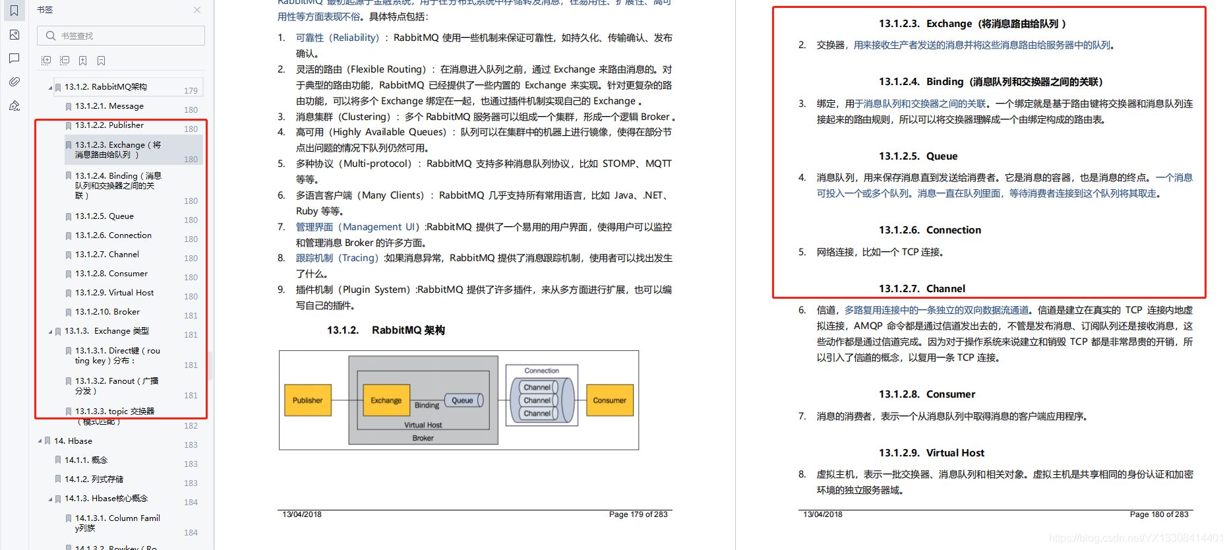1229x550 pixels.
Task: Click blue text 跟踪机制（Tracing）
Action: (x=338, y=258)
